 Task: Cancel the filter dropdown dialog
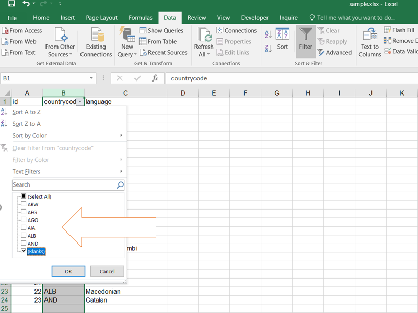(107, 271)
